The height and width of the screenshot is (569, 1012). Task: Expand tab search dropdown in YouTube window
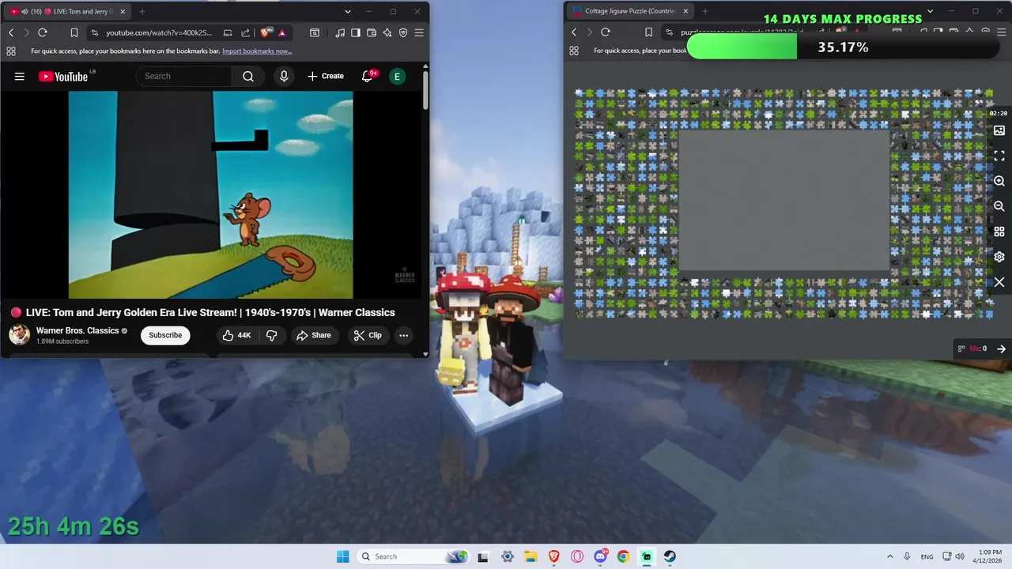[x=348, y=12]
